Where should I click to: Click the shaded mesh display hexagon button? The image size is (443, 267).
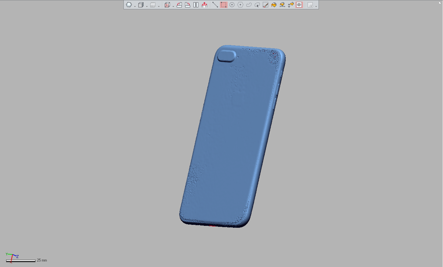coord(129,5)
